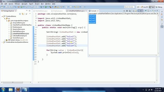Click the Debug bug icon in toolbar

tap(41, 7)
